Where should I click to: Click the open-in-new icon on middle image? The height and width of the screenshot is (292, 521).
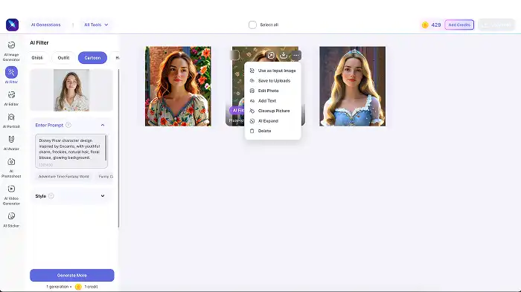coord(271,55)
